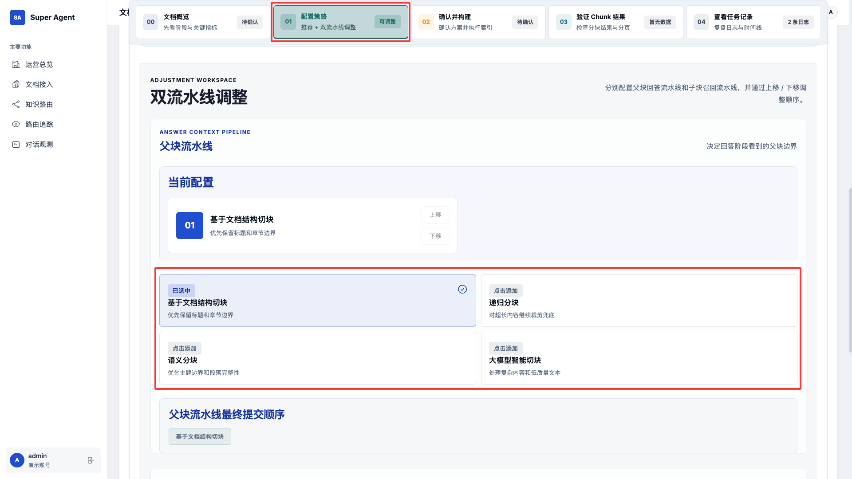852x479 pixels.
Task: Click the logout icon beside admin
Action: [91, 460]
